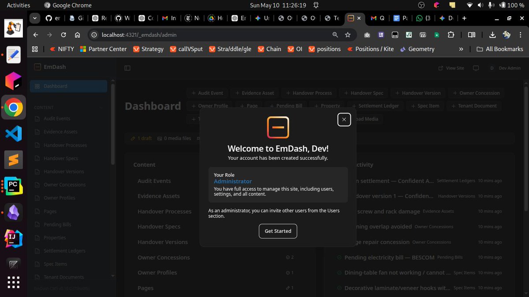
Task: Open the apps grid in the bookmarks bar
Action: pyautogui.click(x=35, y=49)
